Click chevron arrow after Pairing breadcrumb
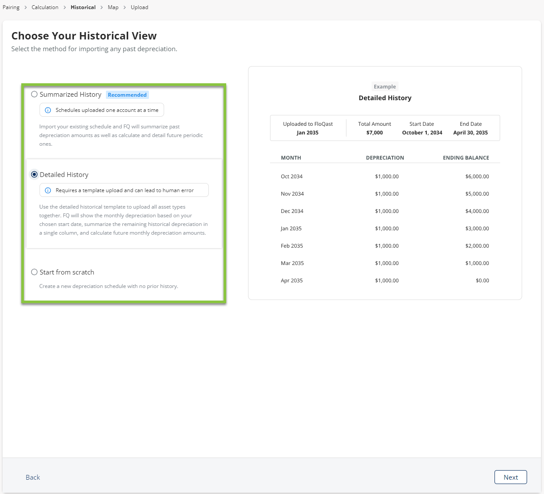The image size is (544, 494). 26,7
